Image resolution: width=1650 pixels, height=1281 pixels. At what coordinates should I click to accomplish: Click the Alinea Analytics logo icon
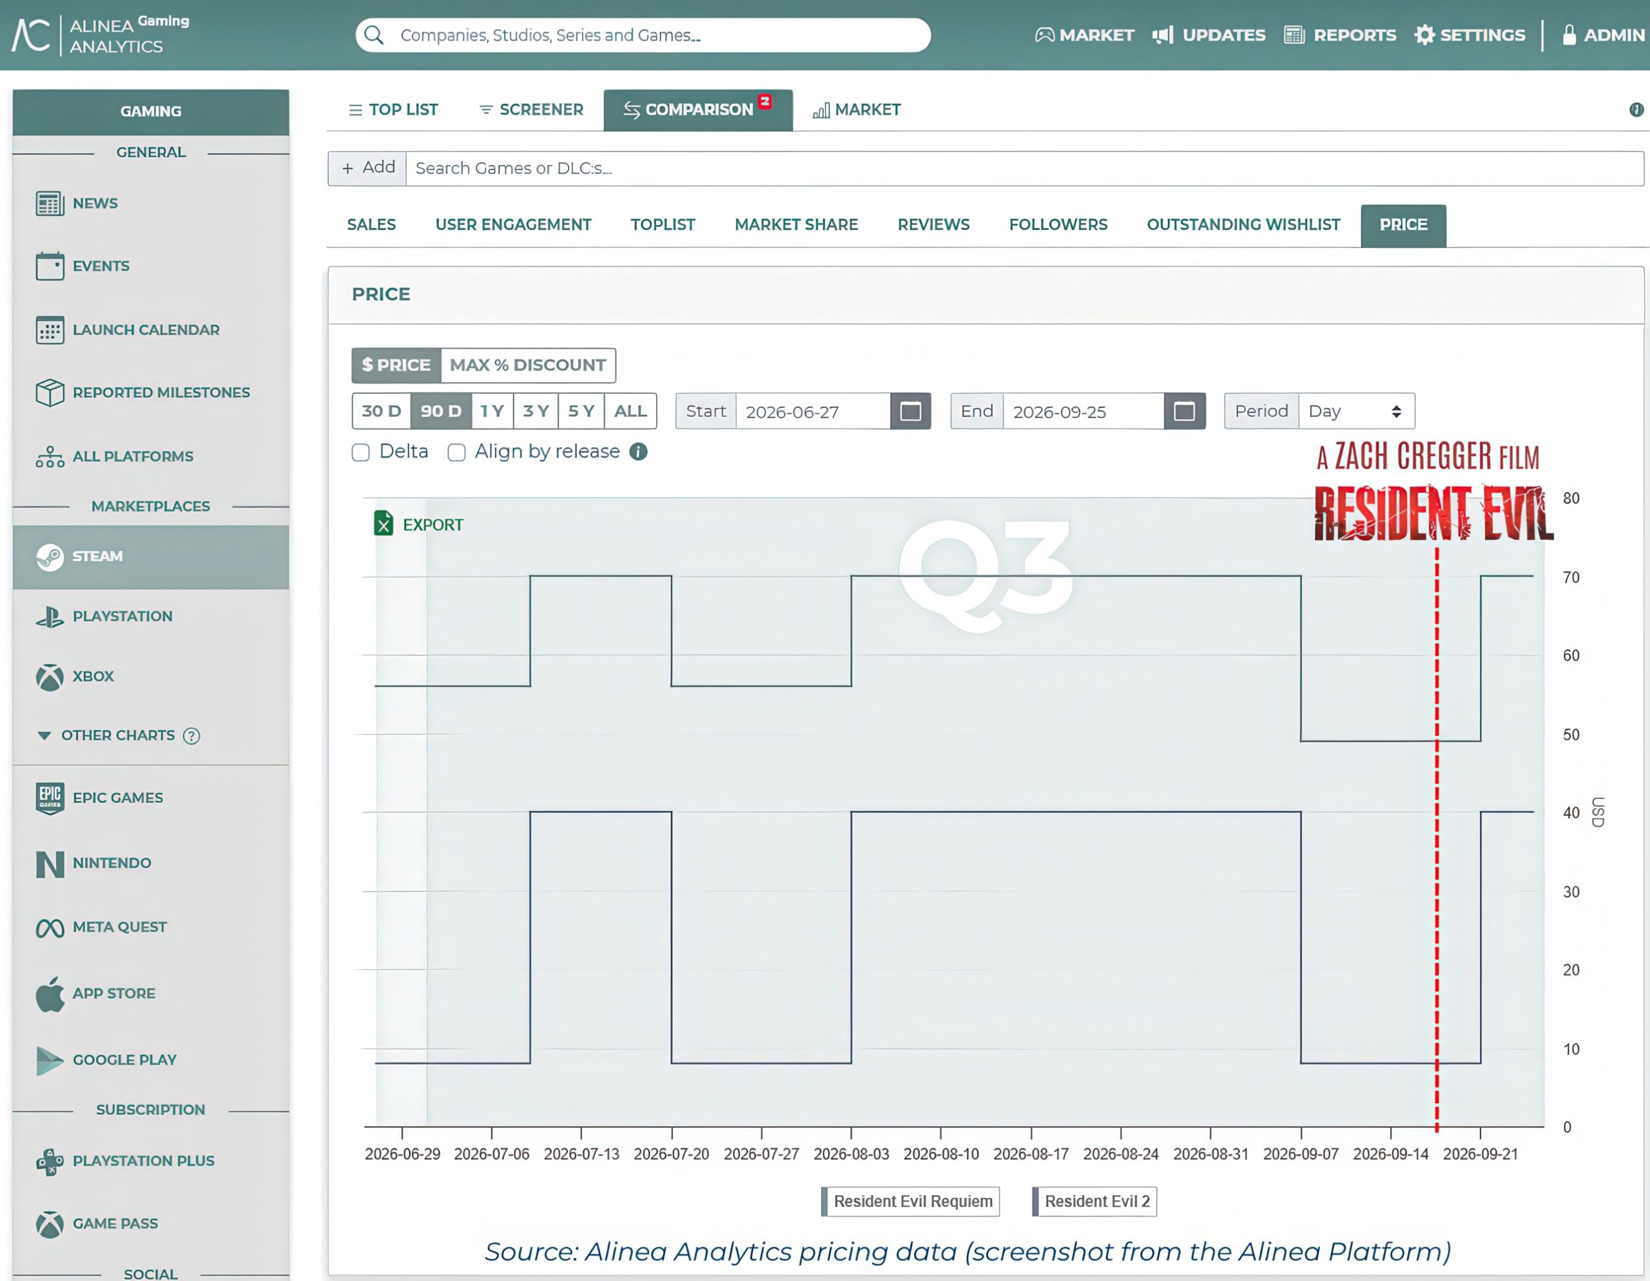(x=31, y=35)
